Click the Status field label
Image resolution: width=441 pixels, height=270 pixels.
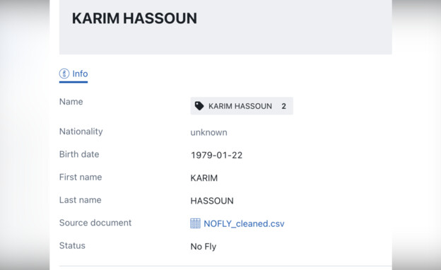click(x=72, y=245)
